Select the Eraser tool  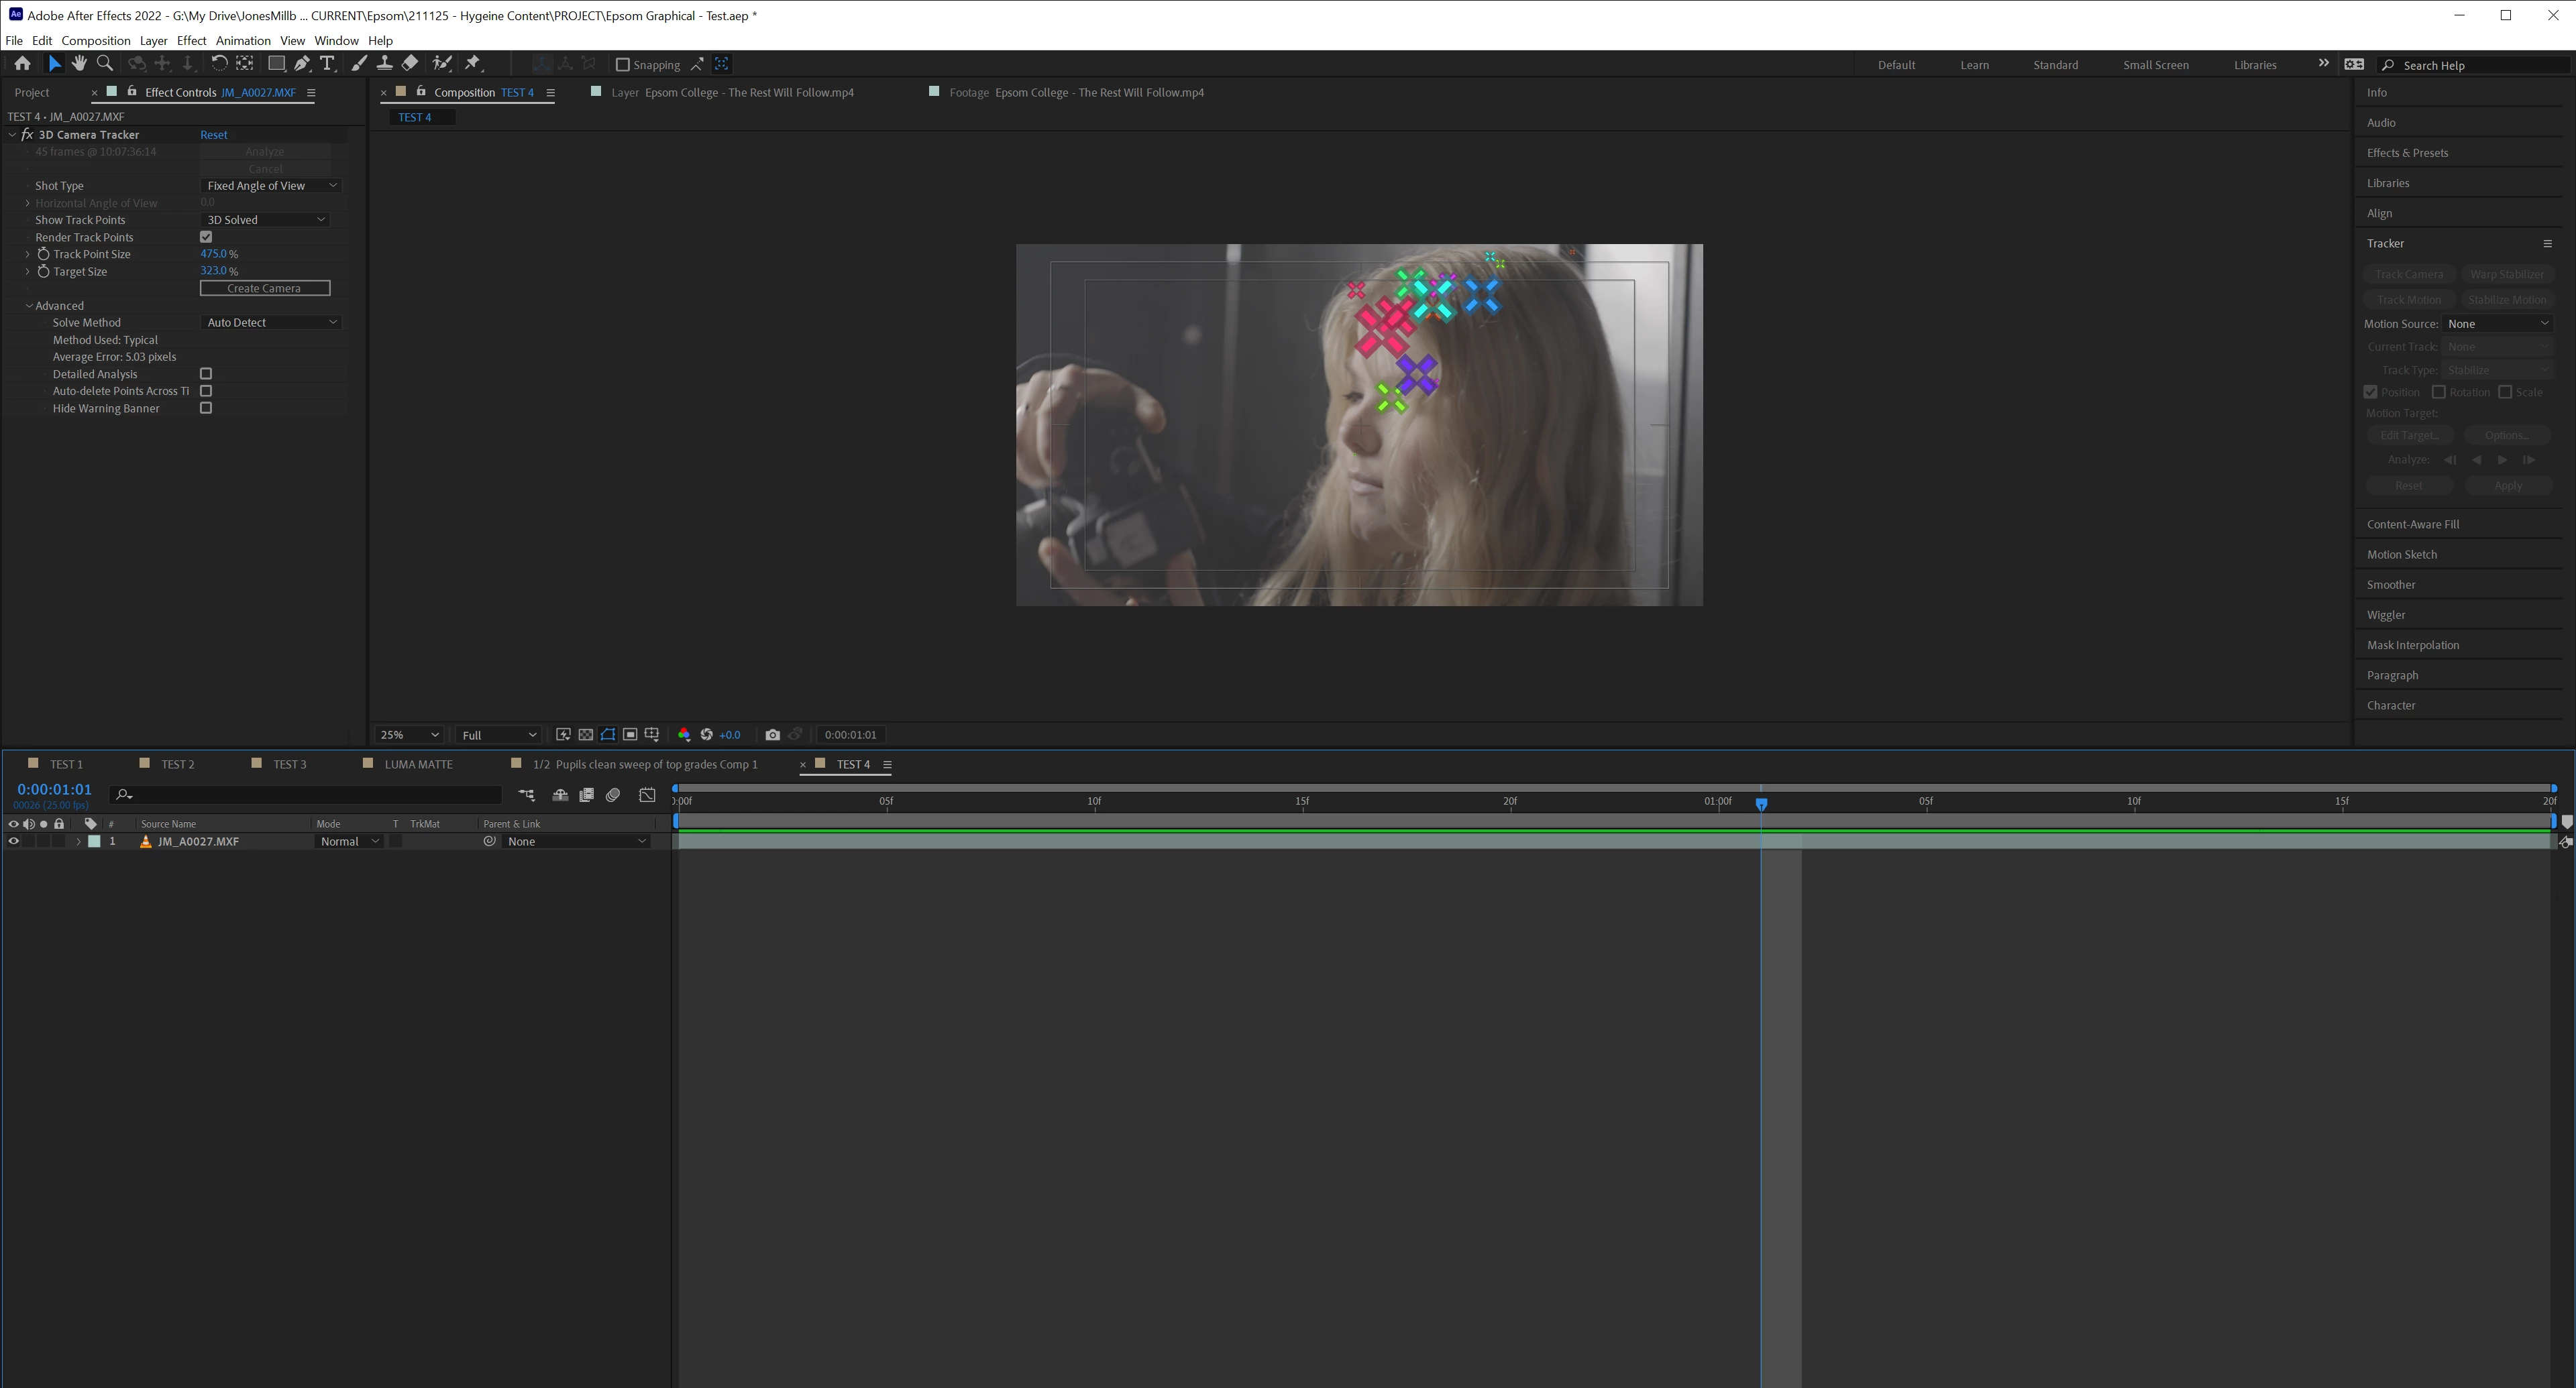[x=410, y=64]
